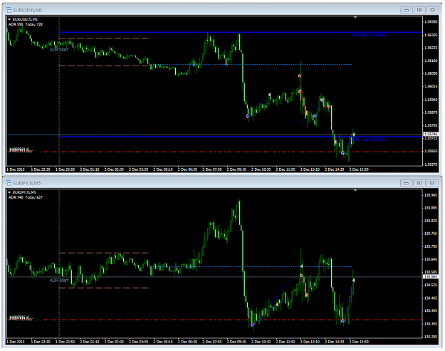The height and width of the screenshot is (351, 445).
Task: Click '2 Dec 05:10' on EURUSD time axis
Action: [x=163, y=169]
